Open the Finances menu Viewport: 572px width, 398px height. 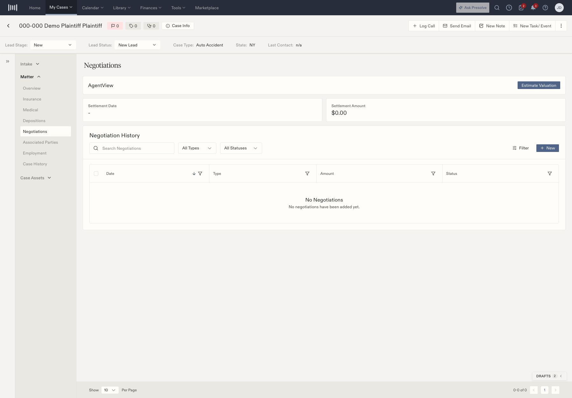click(x=151, y=8)
